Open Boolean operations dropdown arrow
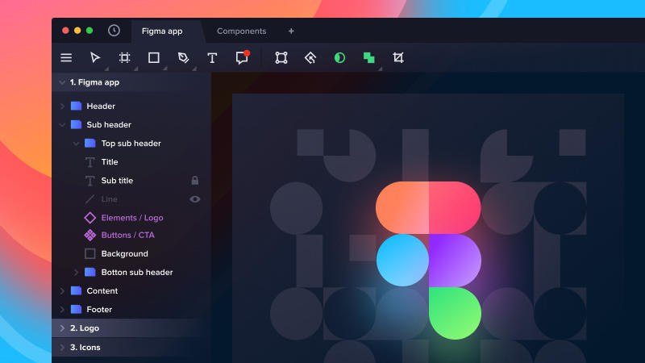 (x=380, y=69)
